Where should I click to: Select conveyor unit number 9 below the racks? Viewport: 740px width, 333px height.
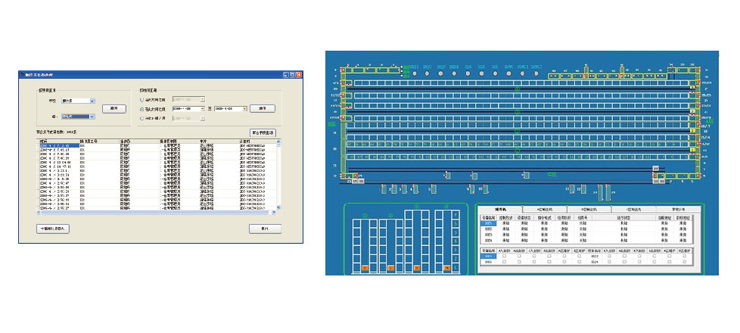coord(472,189)
